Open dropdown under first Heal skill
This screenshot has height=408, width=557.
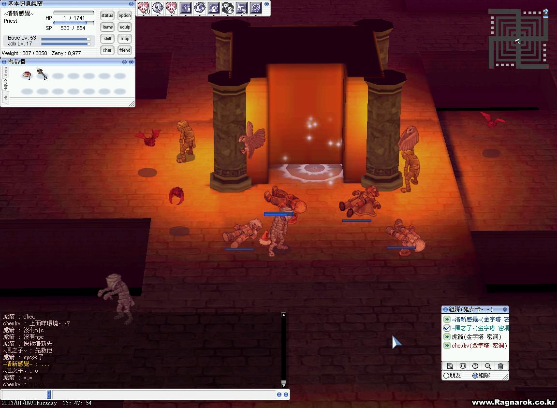pos(144,15)
